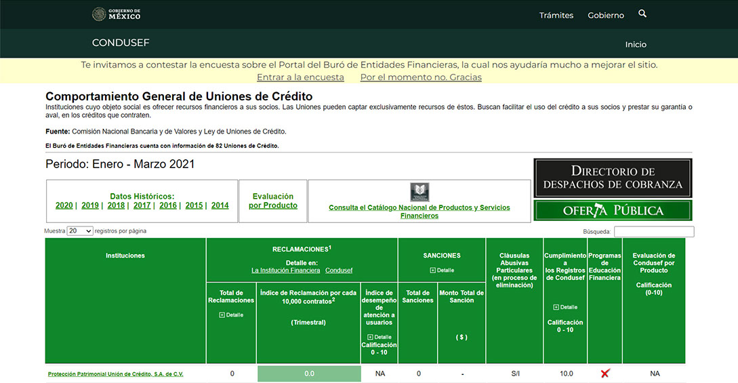Click the 10.0 calificación value
738x383 pixels.
(567, 374)
